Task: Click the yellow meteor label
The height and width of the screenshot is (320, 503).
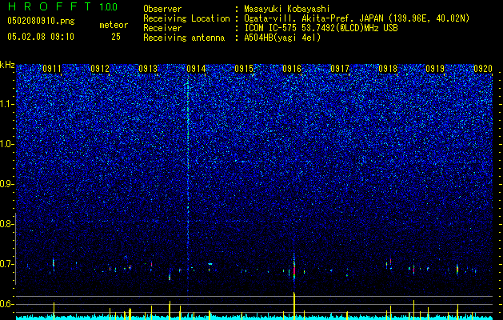Action: (114, 25)
